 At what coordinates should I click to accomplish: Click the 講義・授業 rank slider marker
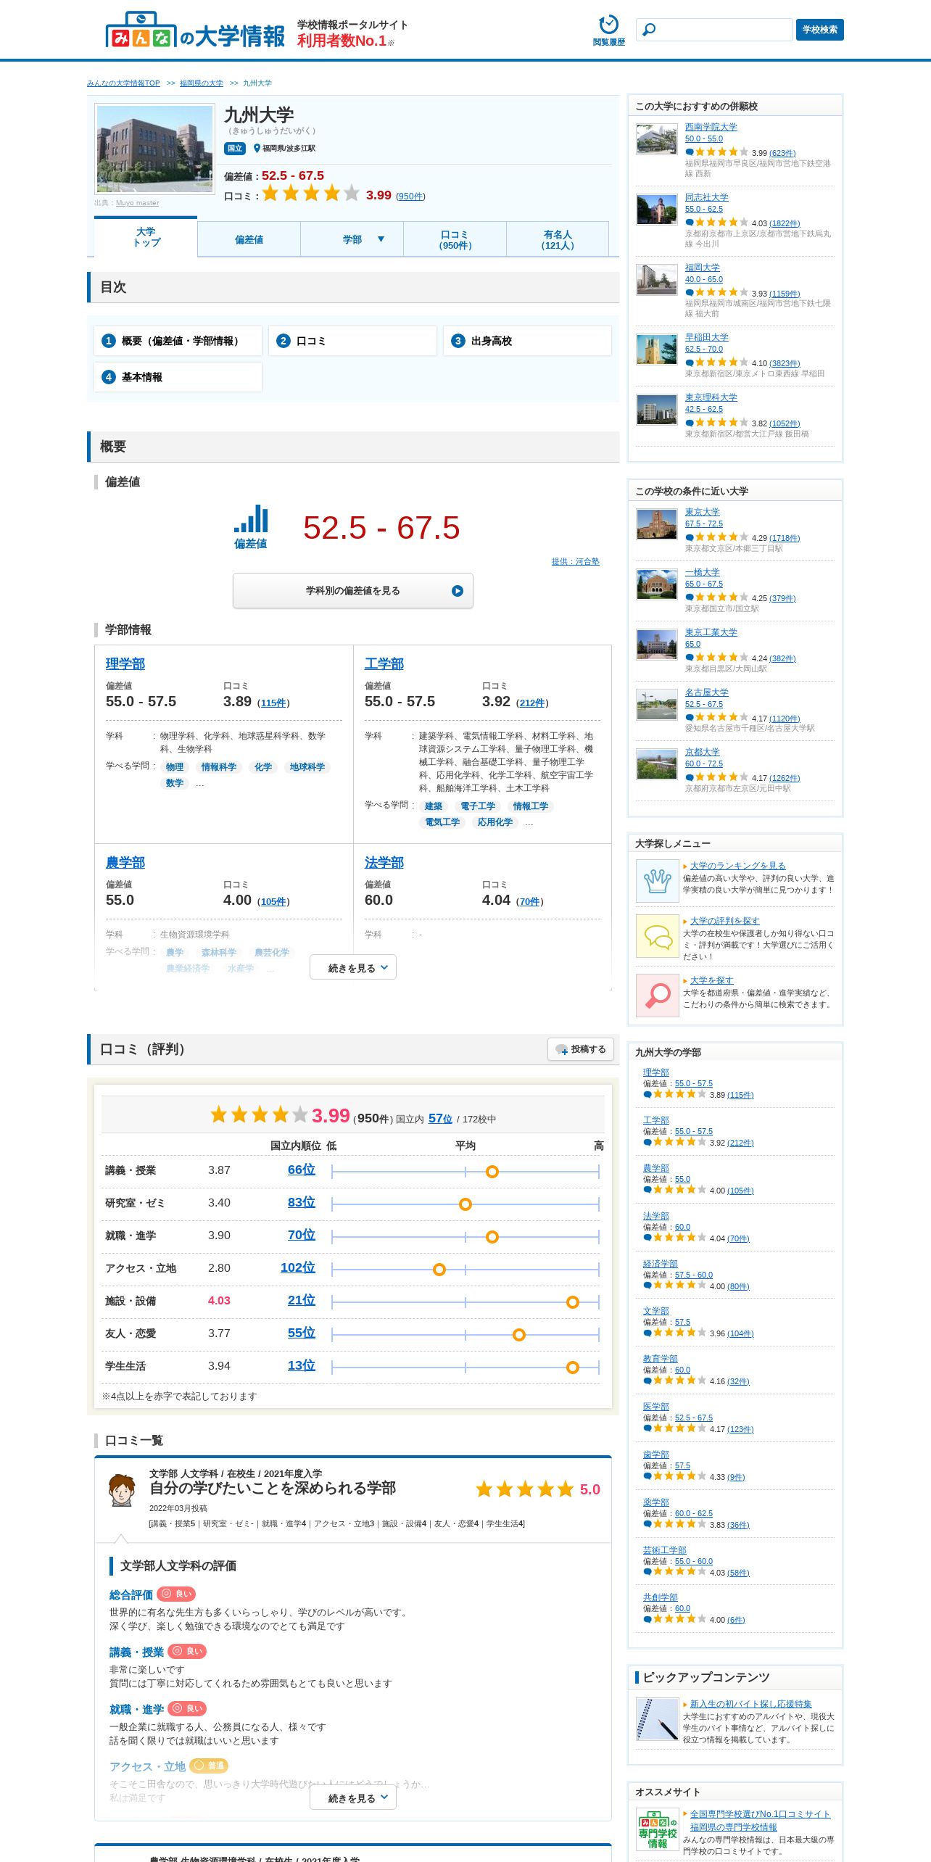[x=492, y=1171]
